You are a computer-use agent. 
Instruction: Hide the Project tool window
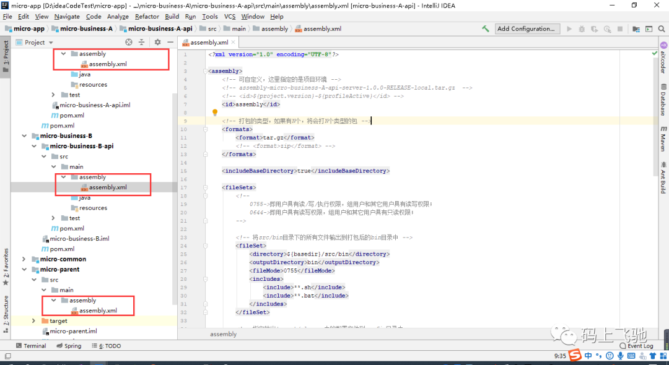(x=170, y=42)
